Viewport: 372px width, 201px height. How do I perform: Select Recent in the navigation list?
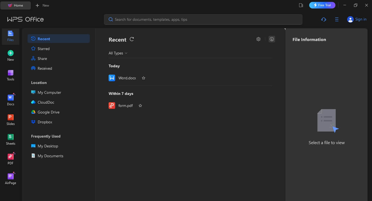[59, 39]
